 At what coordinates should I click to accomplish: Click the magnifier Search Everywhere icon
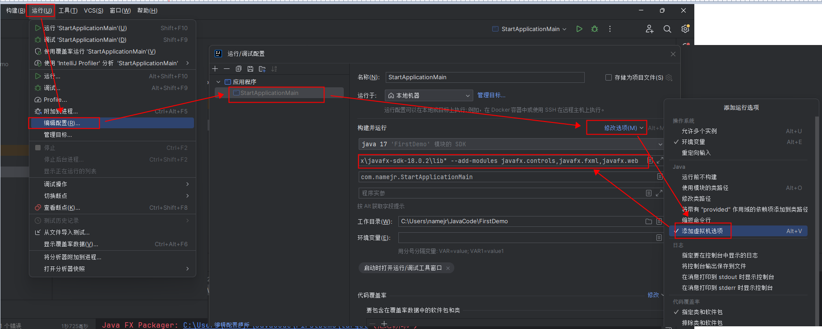click(x=667, y=29)
